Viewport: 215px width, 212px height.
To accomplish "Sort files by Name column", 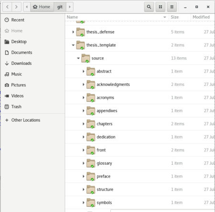I will [117, 17].
